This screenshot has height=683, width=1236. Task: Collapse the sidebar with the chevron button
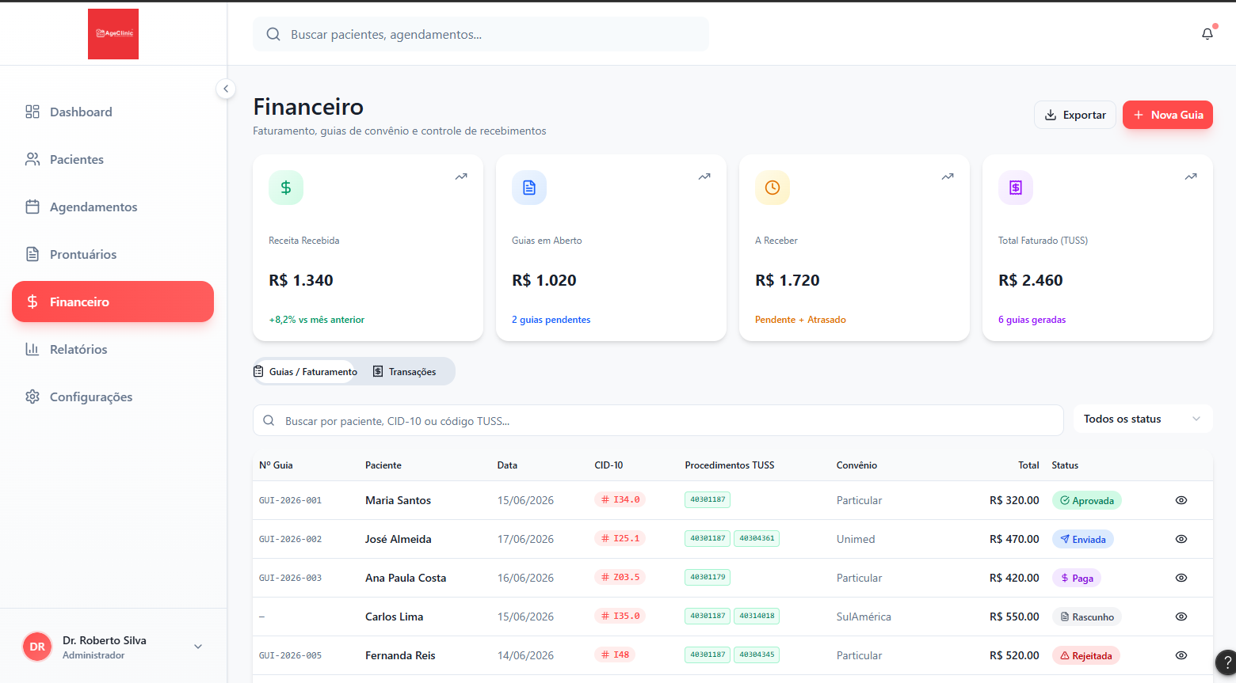click(x=226, y=89)
